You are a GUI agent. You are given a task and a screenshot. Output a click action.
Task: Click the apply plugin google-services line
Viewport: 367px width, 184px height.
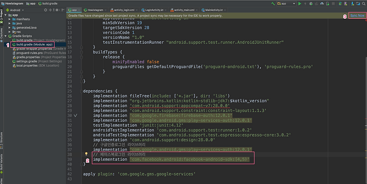pyautogui.click(x=139, y=174)
